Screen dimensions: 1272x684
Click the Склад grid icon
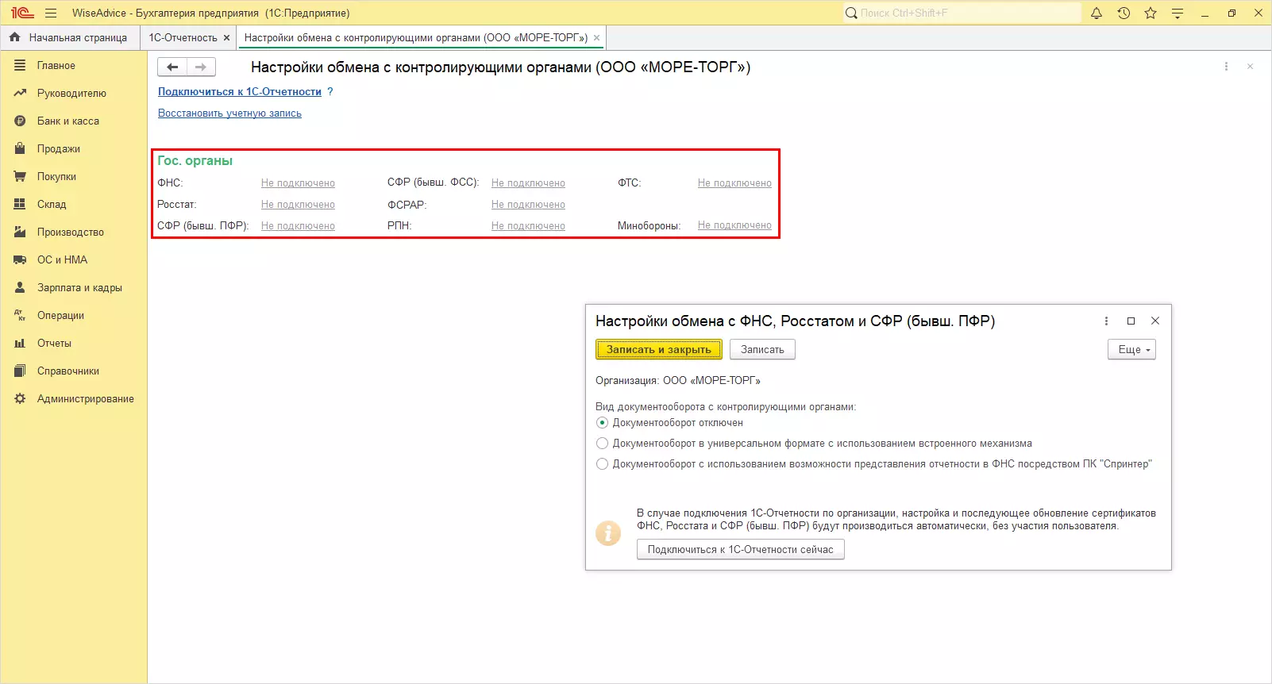(x=20, y=205)
